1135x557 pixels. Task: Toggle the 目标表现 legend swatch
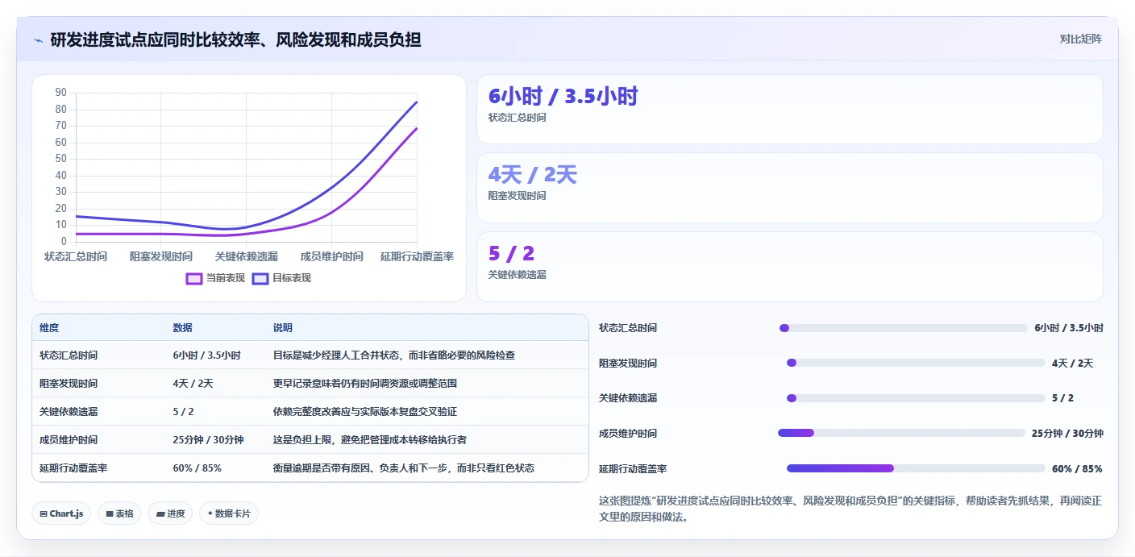coord(260,278)
